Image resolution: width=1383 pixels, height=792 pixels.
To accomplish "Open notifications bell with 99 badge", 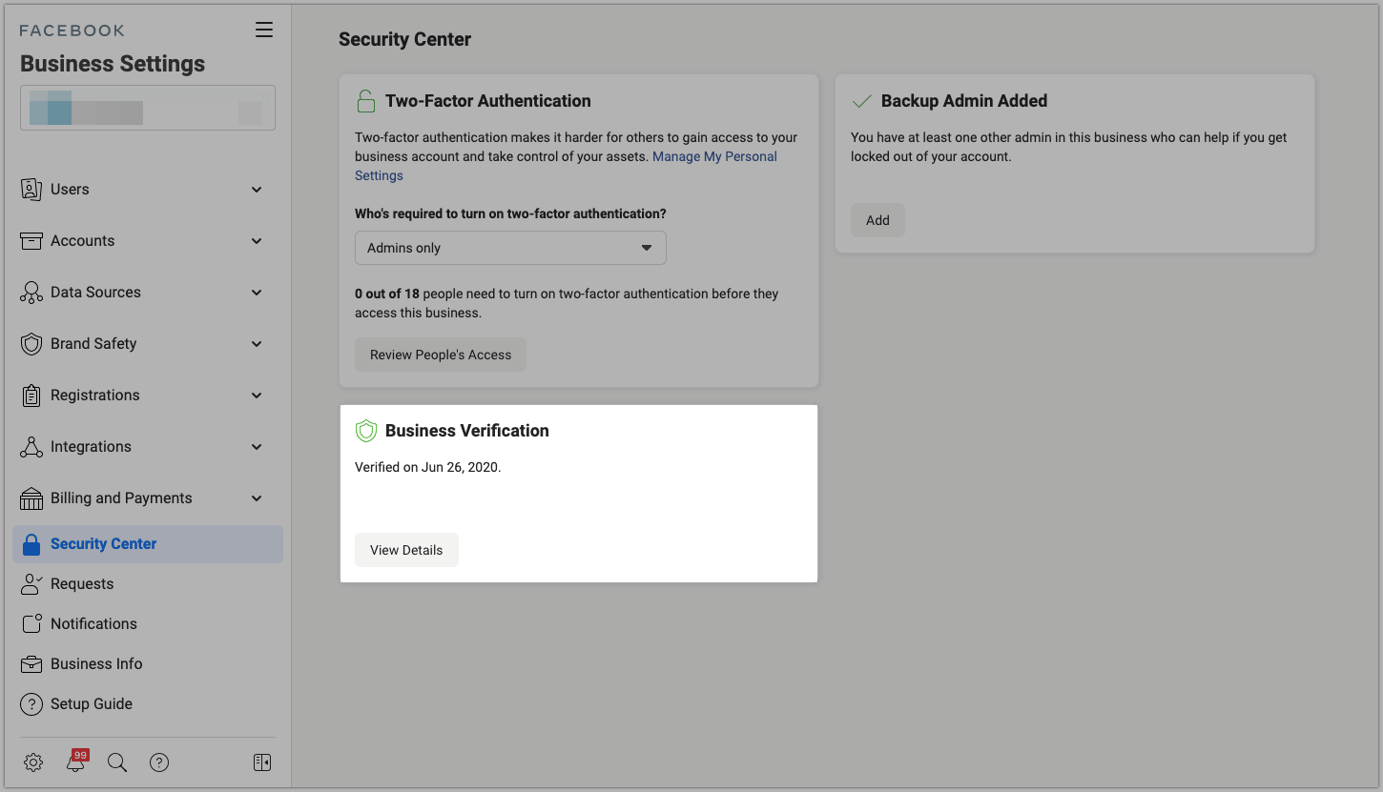I will (x=76, y=761).
